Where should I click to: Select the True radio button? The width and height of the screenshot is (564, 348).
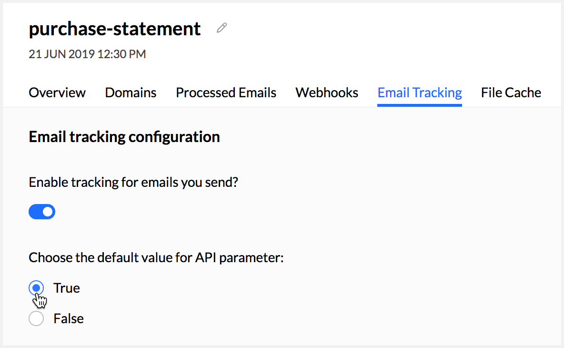pyautogui.click(x=36, y=288)
